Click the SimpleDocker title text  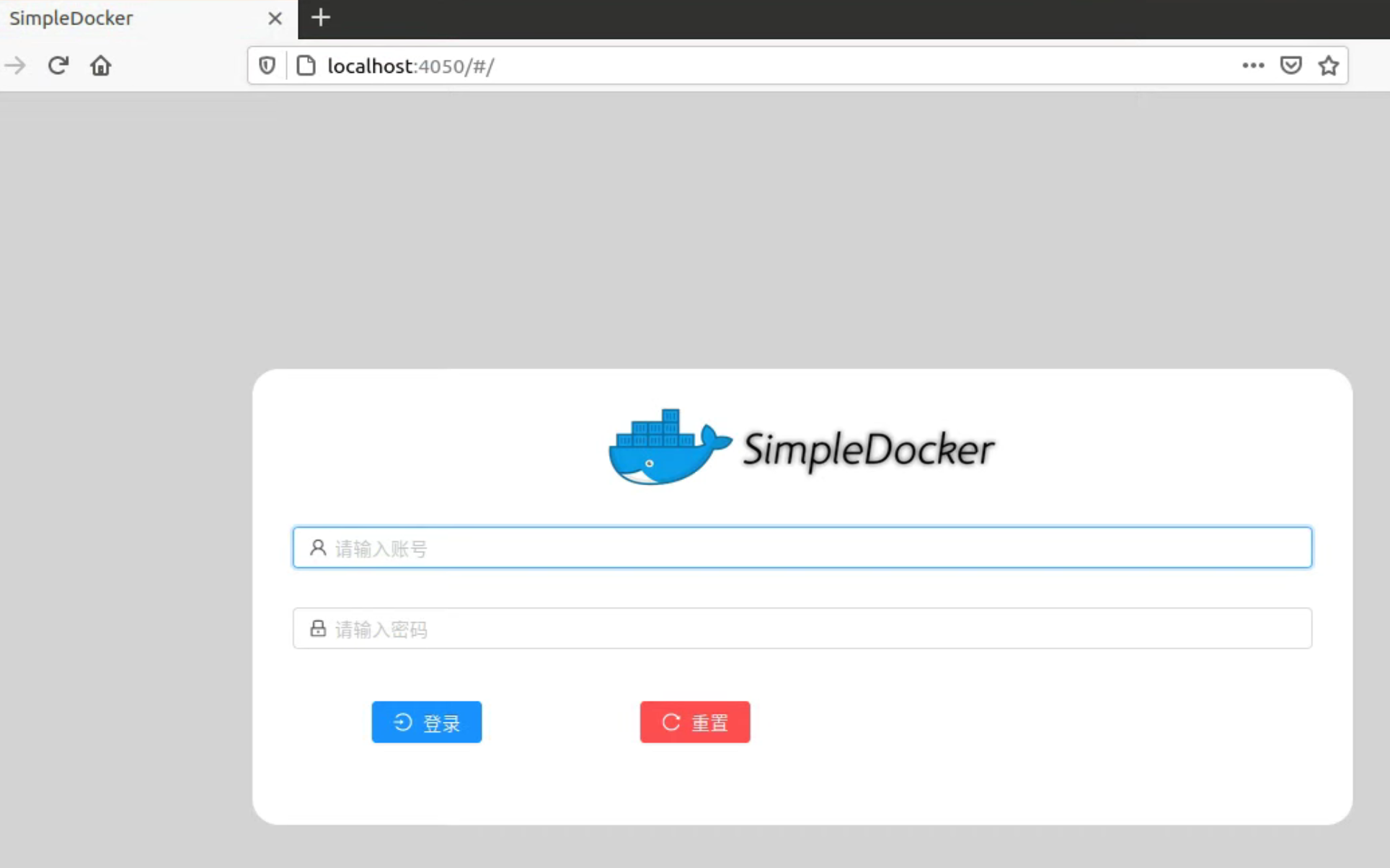(869, 450)
